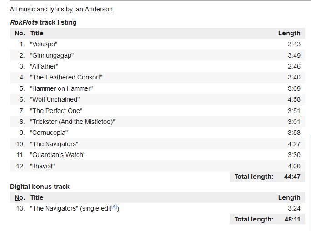Select the "Ginnungagap" track title
Image resolution: width=311 pixels, height=231 pixels.
(52, 55)
